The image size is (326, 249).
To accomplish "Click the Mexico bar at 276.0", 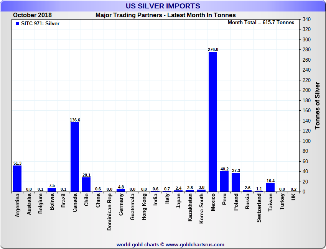I will [213, 122].
